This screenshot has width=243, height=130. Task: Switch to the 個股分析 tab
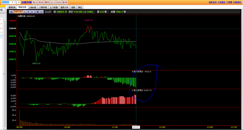pos(64,7)
